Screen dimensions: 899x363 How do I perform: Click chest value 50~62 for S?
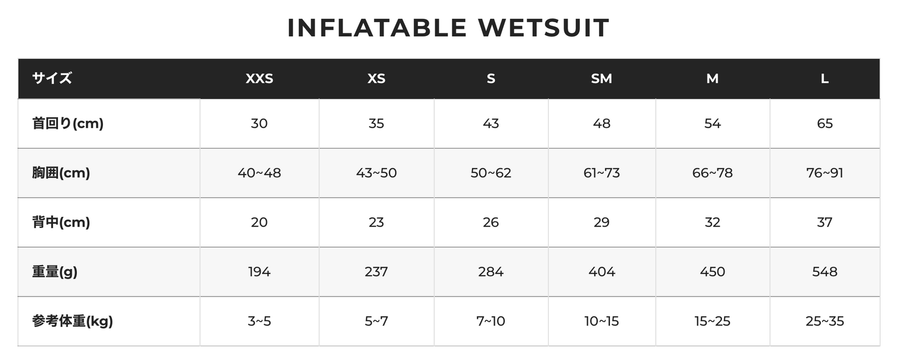(x=490, y=173)
